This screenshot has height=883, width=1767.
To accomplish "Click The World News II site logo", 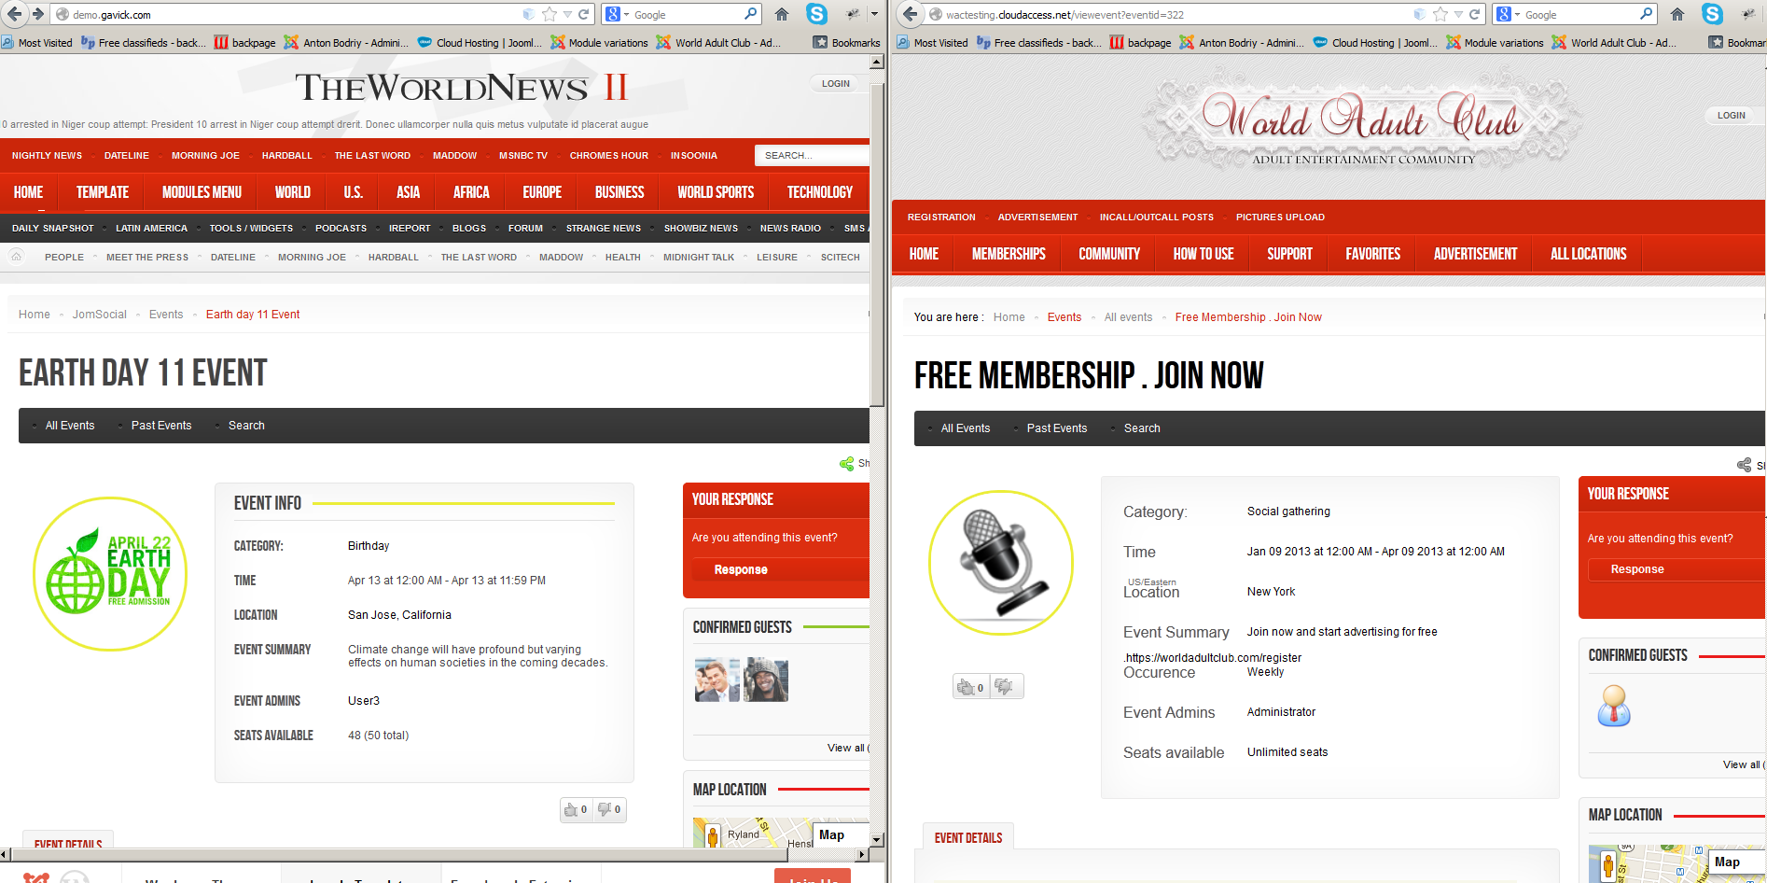I will 462,88.
